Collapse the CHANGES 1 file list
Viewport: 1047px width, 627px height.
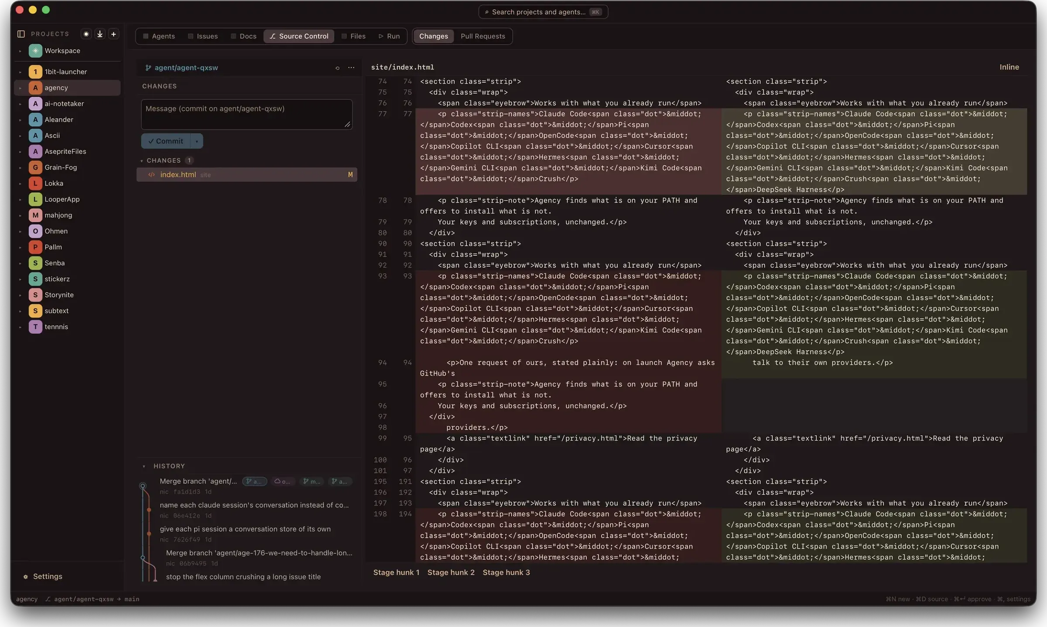[142, 161]
